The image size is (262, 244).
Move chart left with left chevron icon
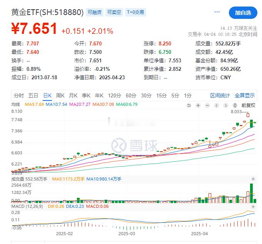[x=217, y=105]
